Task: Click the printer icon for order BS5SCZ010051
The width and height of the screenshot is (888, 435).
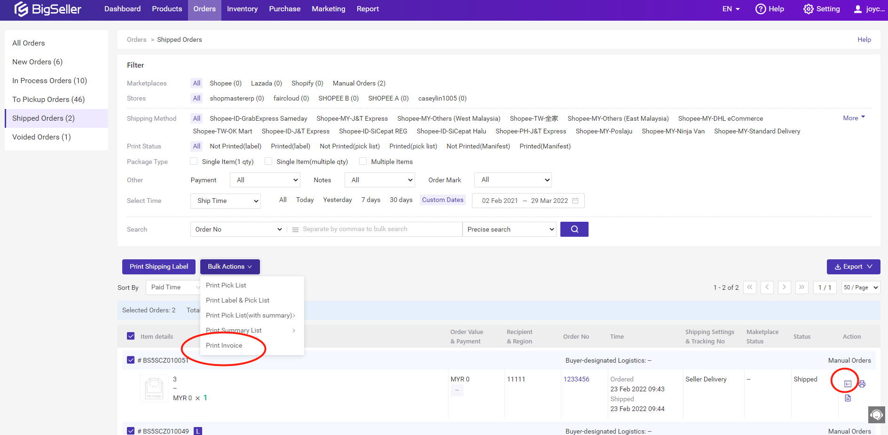Action: (862, 384)
